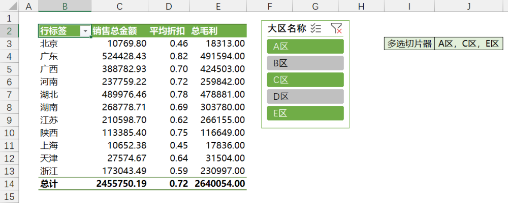Click the gross profit cell 491594.00
This screenshot has width=508, height=203.
point(218,56)
